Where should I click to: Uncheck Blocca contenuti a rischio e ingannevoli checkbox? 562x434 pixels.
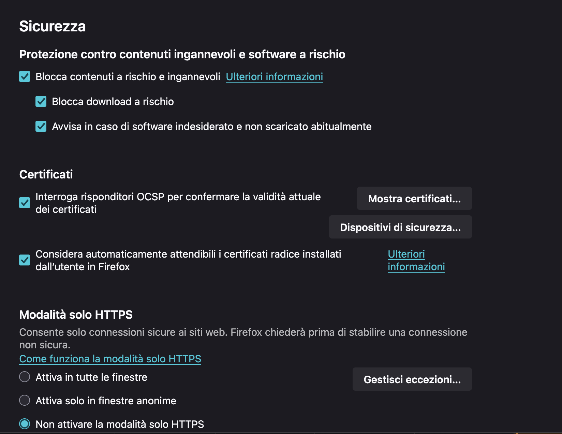tap(25, 76)
